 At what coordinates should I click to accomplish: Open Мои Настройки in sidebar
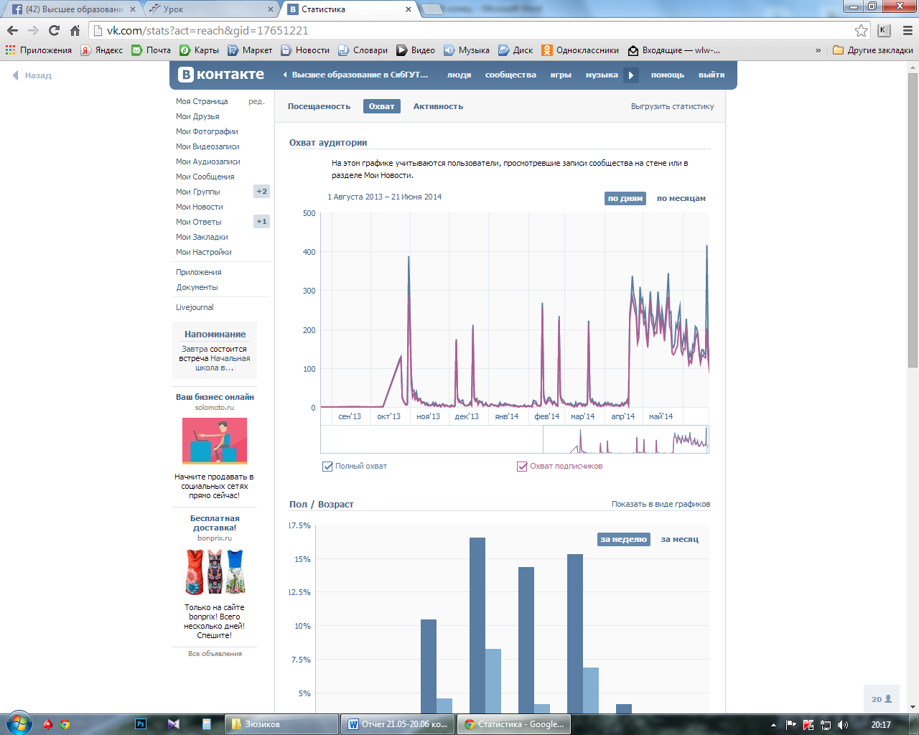point(204,252)
